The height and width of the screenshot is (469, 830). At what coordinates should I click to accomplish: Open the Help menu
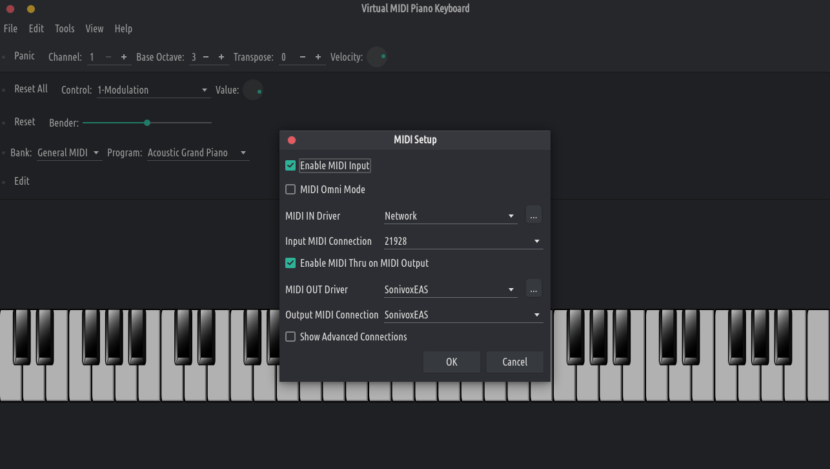(123, 28)
